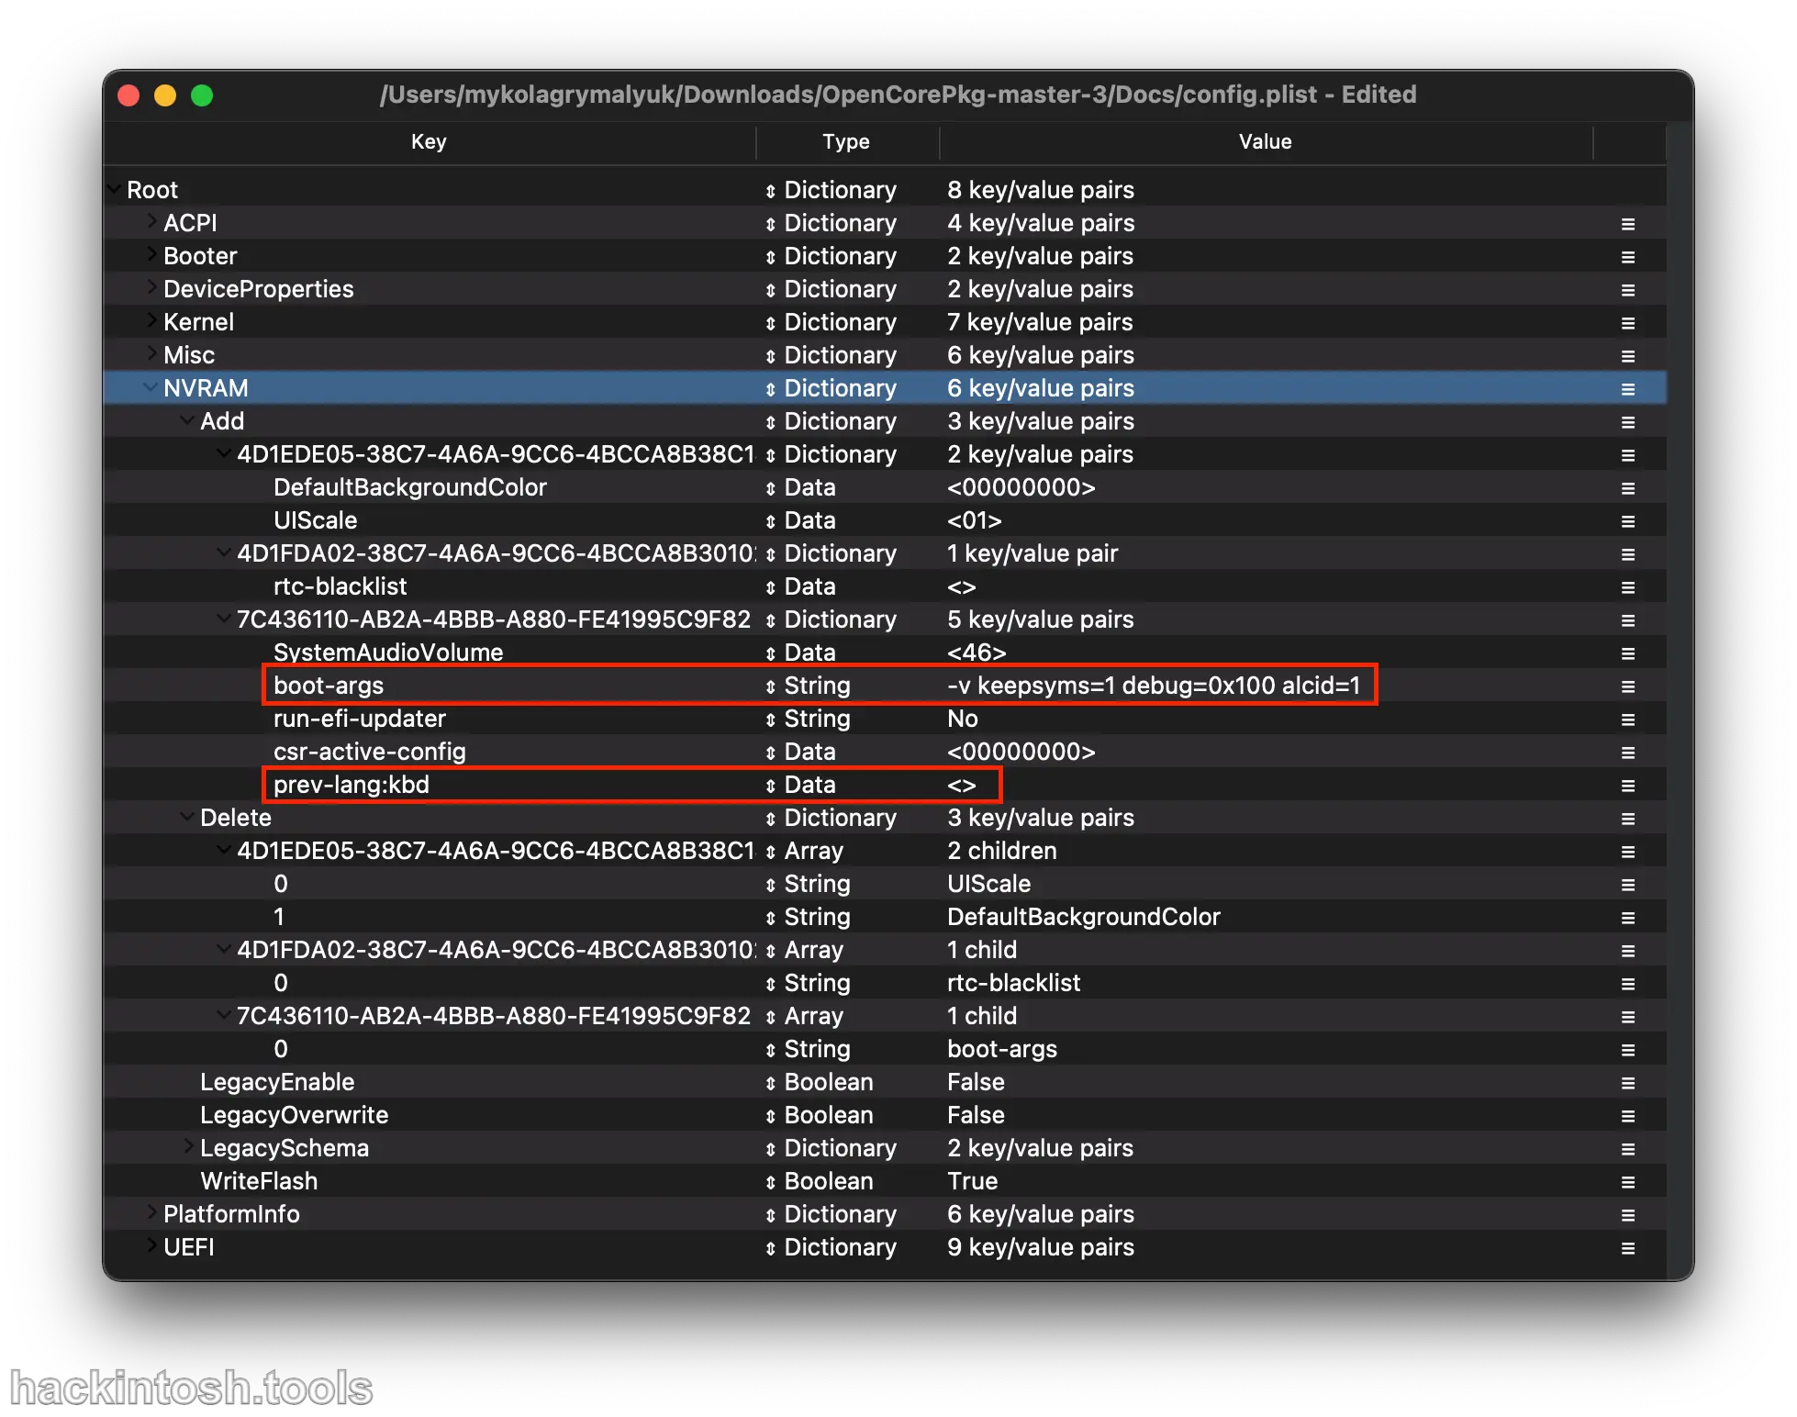Select the prev-lang:kbd key name
This screenshot has height=1417, width=1797.
(x=352, y=785)
